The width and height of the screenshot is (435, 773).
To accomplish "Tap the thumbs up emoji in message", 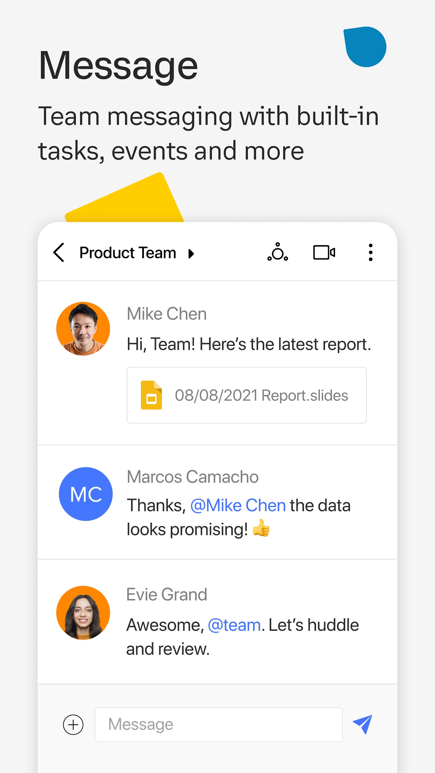I will [x=261, y=528].
